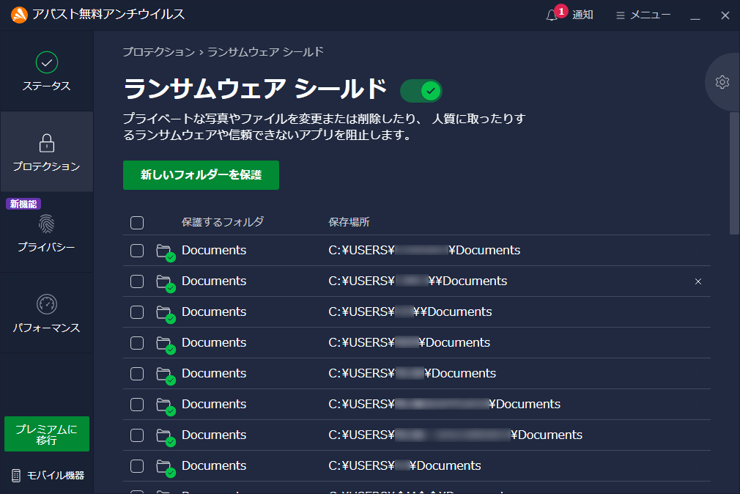The height and width of the screenshot is (494, 740).
Task: Open the パフォーマンス gauge section
Action: [47, 313]
